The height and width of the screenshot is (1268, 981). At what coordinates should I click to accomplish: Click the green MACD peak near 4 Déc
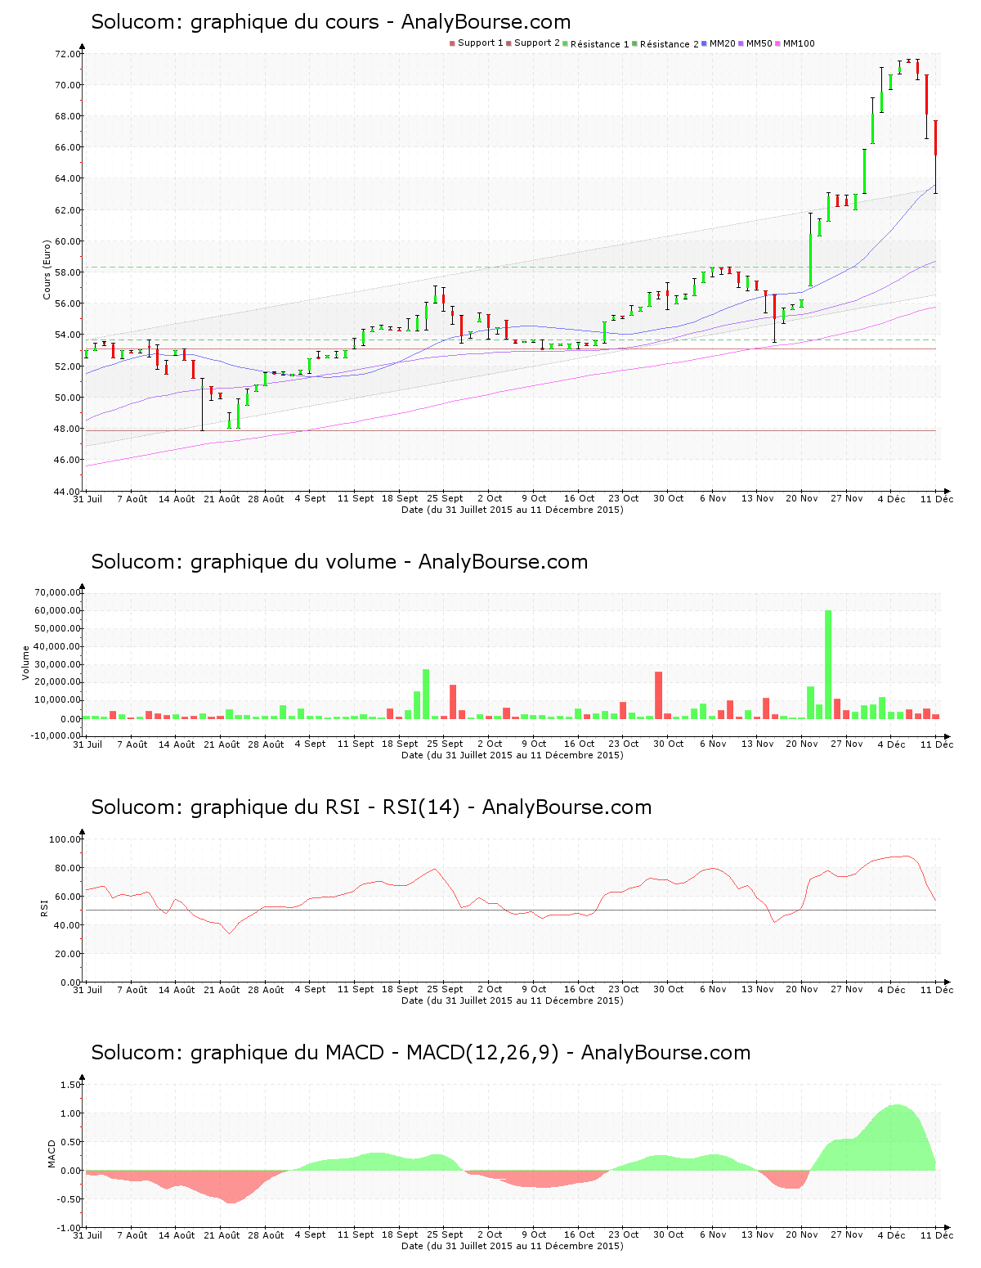[897, 1137]
